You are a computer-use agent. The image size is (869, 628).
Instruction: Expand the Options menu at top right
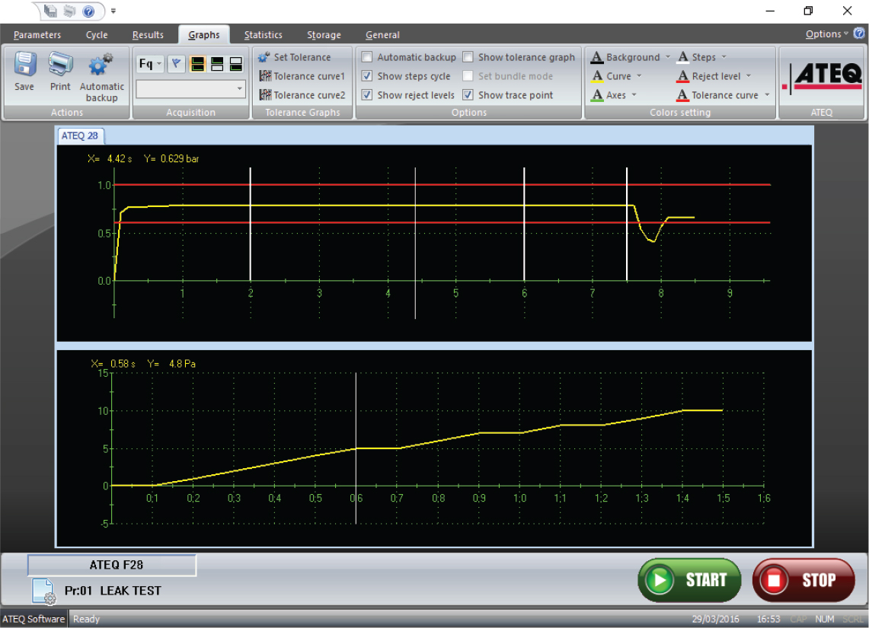[x=826, y=34]
